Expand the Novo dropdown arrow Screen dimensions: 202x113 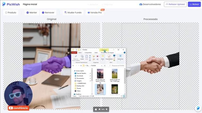click(x=103, y=60)
